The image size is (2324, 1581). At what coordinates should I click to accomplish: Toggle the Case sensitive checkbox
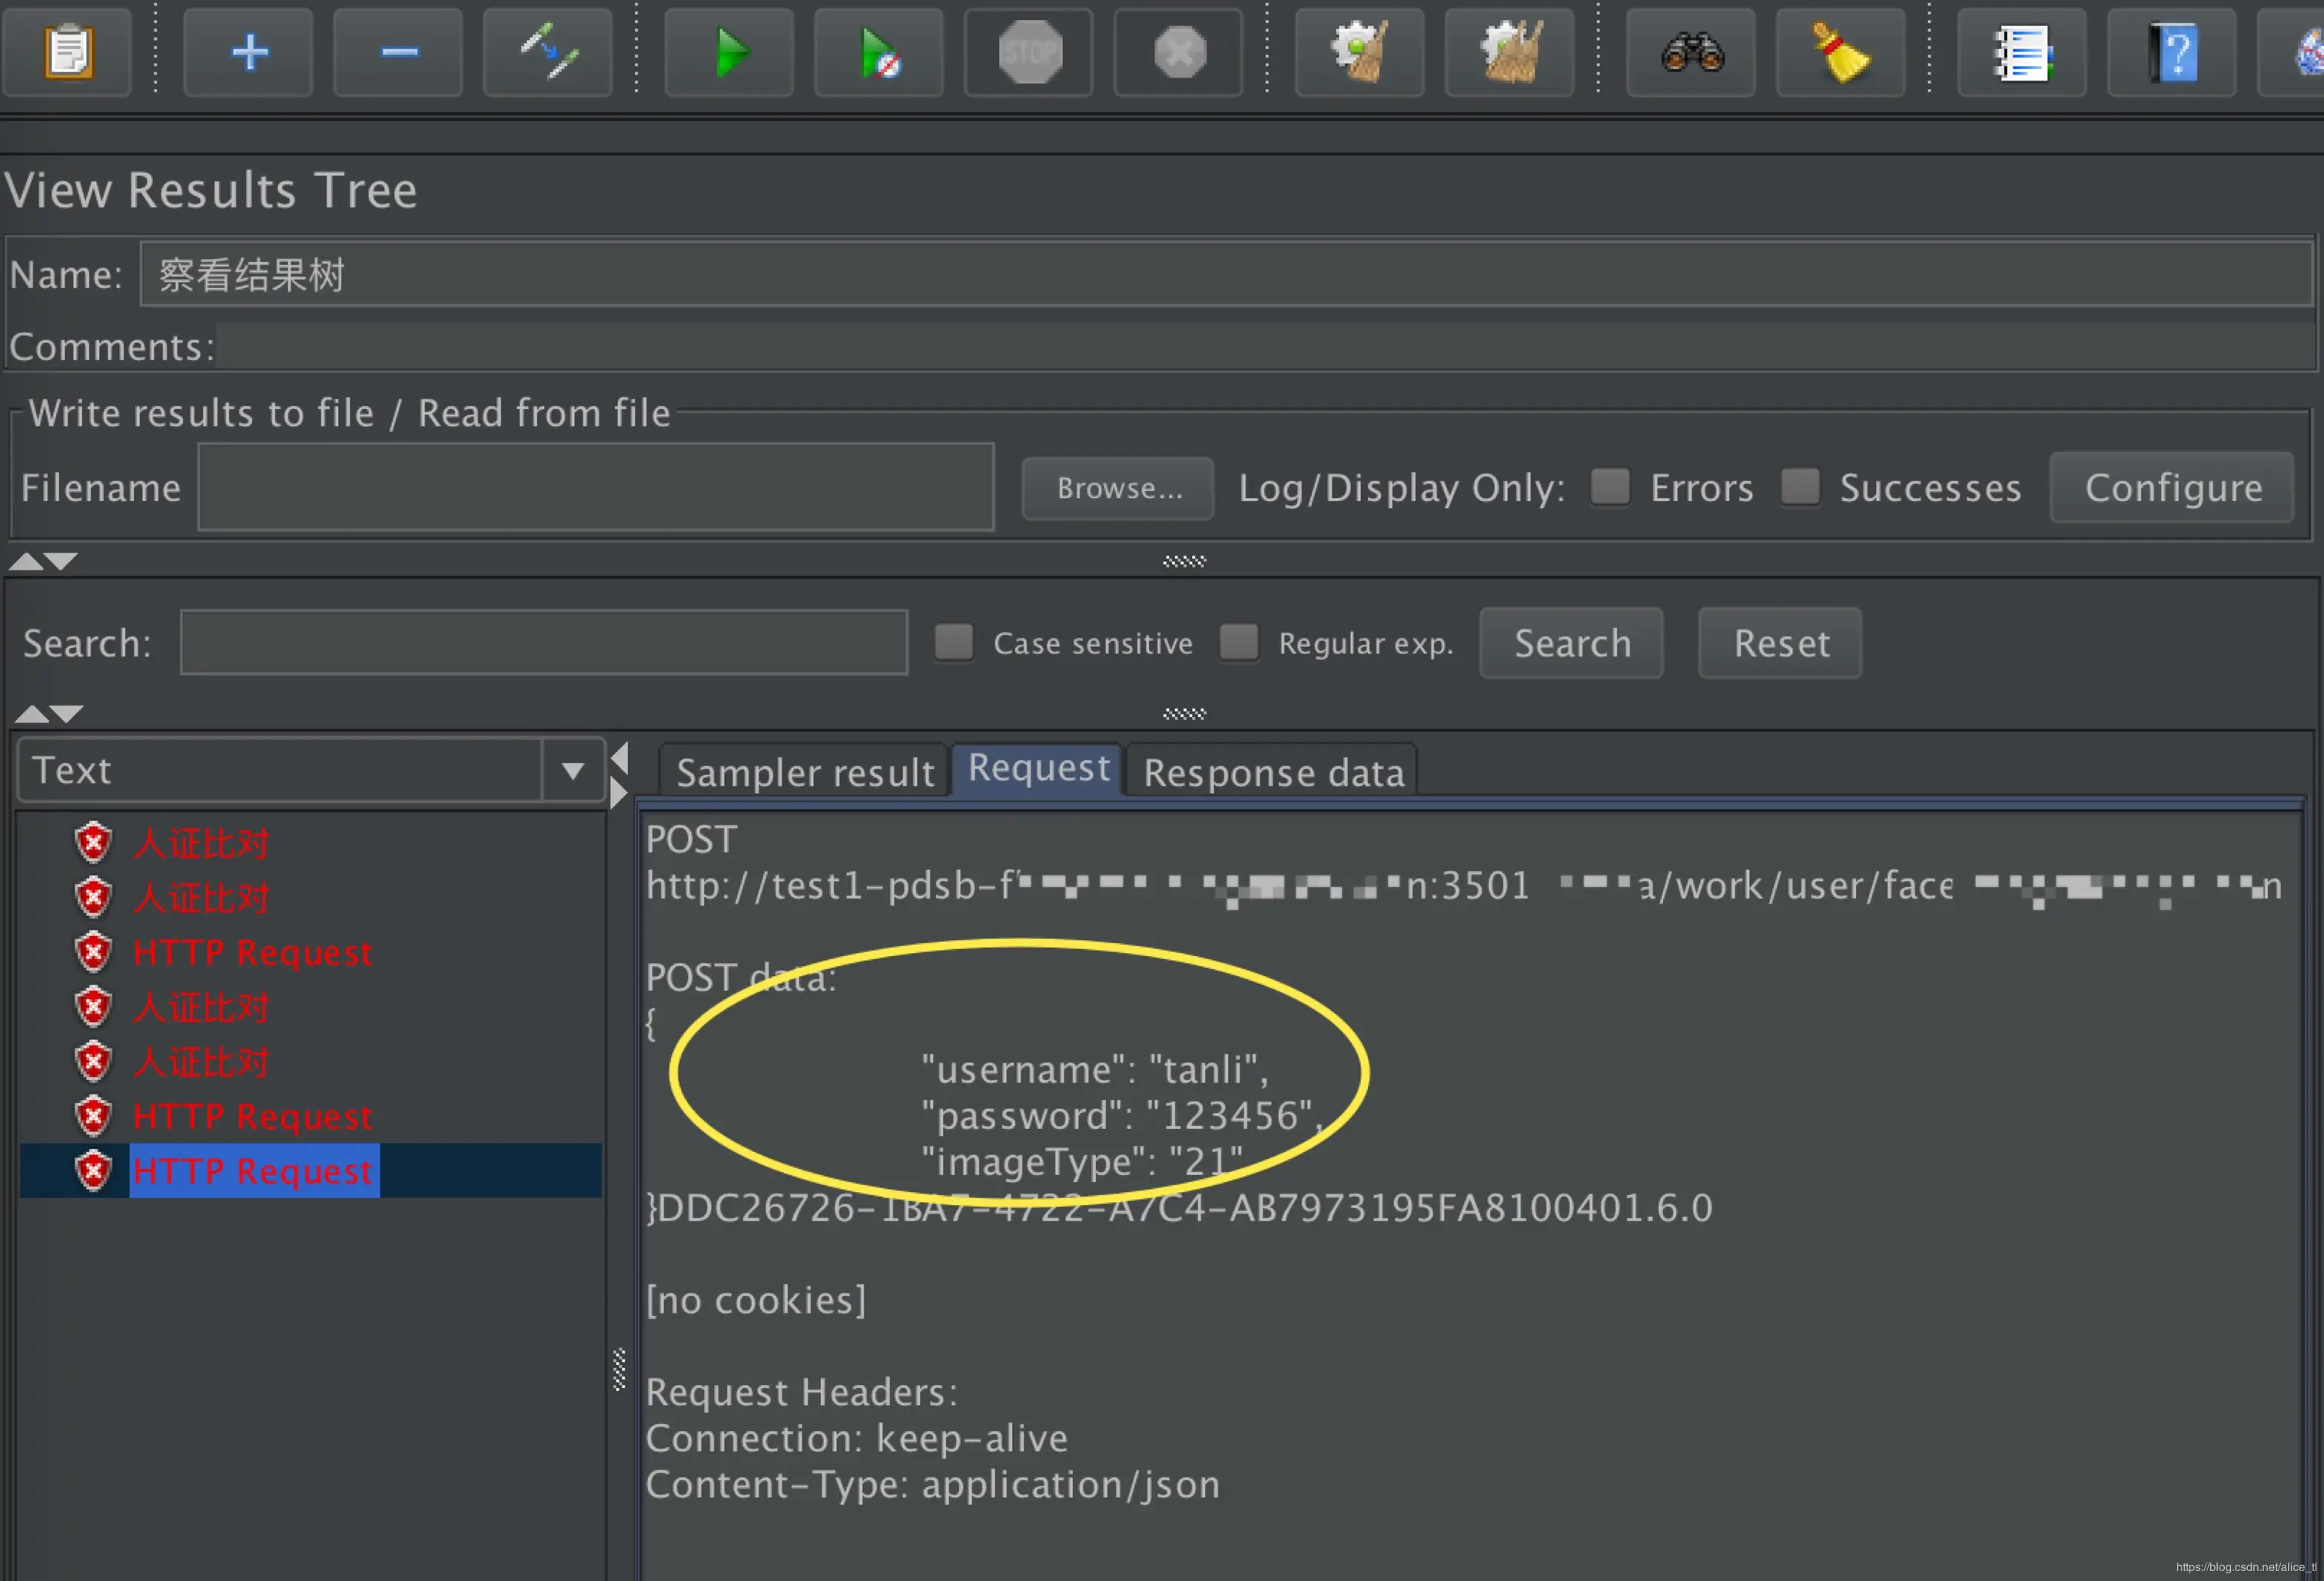point(953,642)
